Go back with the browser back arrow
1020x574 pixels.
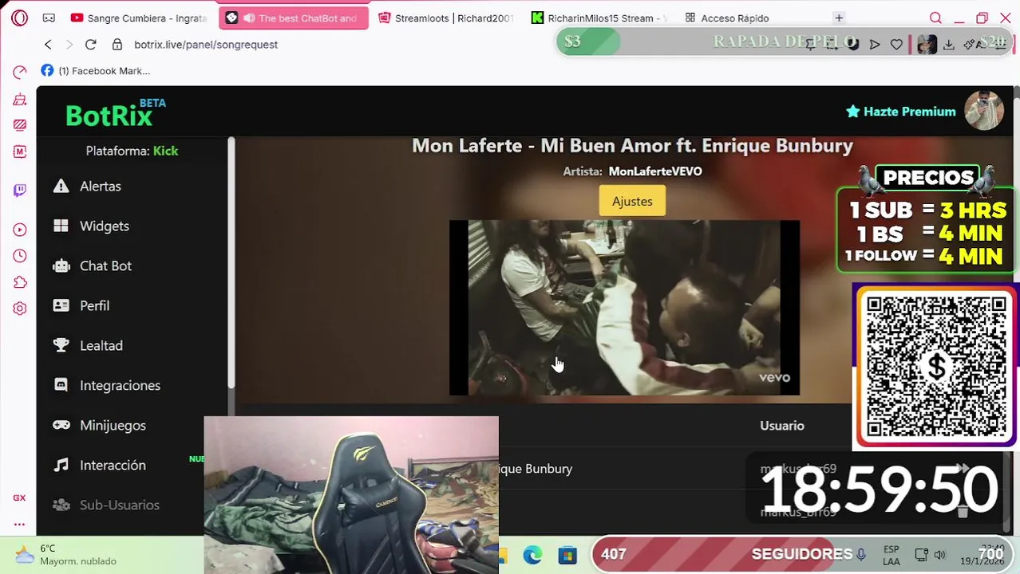coord(48,45)
